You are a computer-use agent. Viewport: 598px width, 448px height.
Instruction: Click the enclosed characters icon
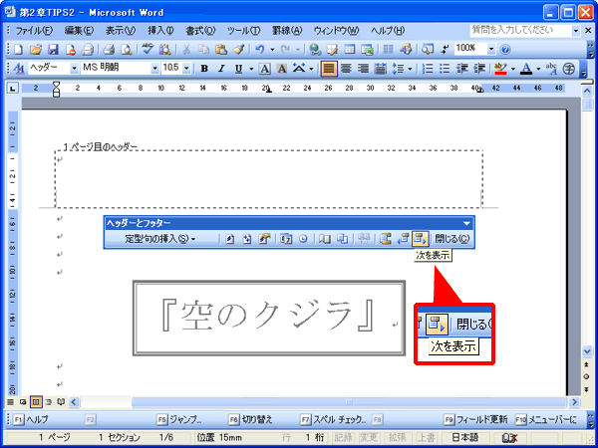click(x=569, y=69)
